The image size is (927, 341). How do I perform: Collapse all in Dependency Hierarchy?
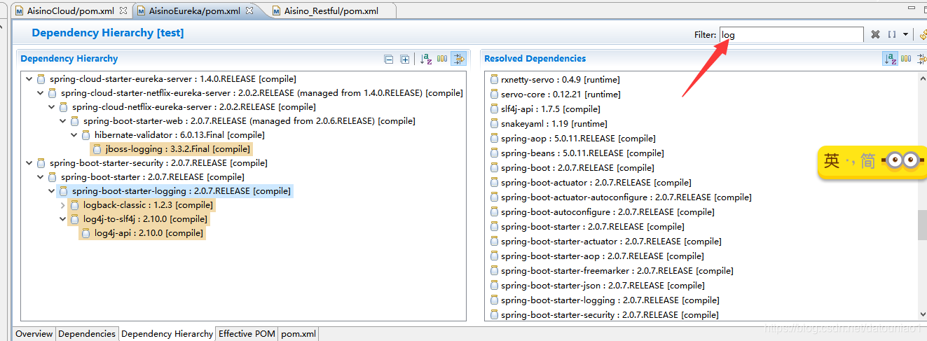(389, 59)
